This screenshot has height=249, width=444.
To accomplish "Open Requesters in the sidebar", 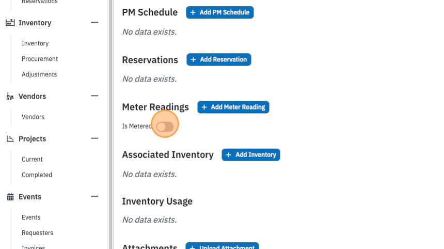I will [37, 233].
